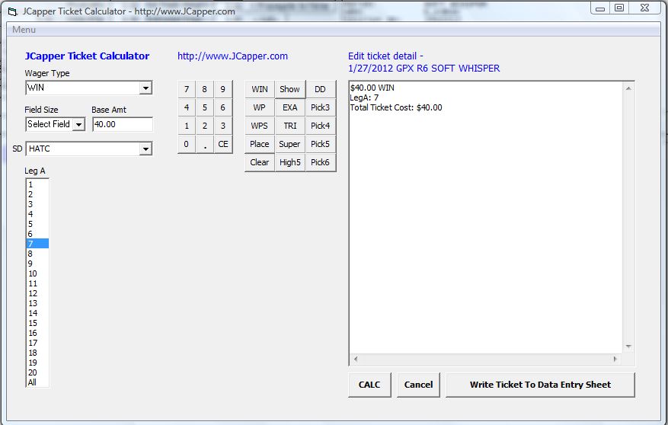Click the Clear button
This screenshot has height=425, width=668.
coord(260,163)
